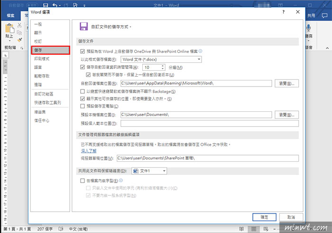Click the Paste clipboard icon in Word ribbon
Viewport: 332px width, 233px height.
[9, 28]
